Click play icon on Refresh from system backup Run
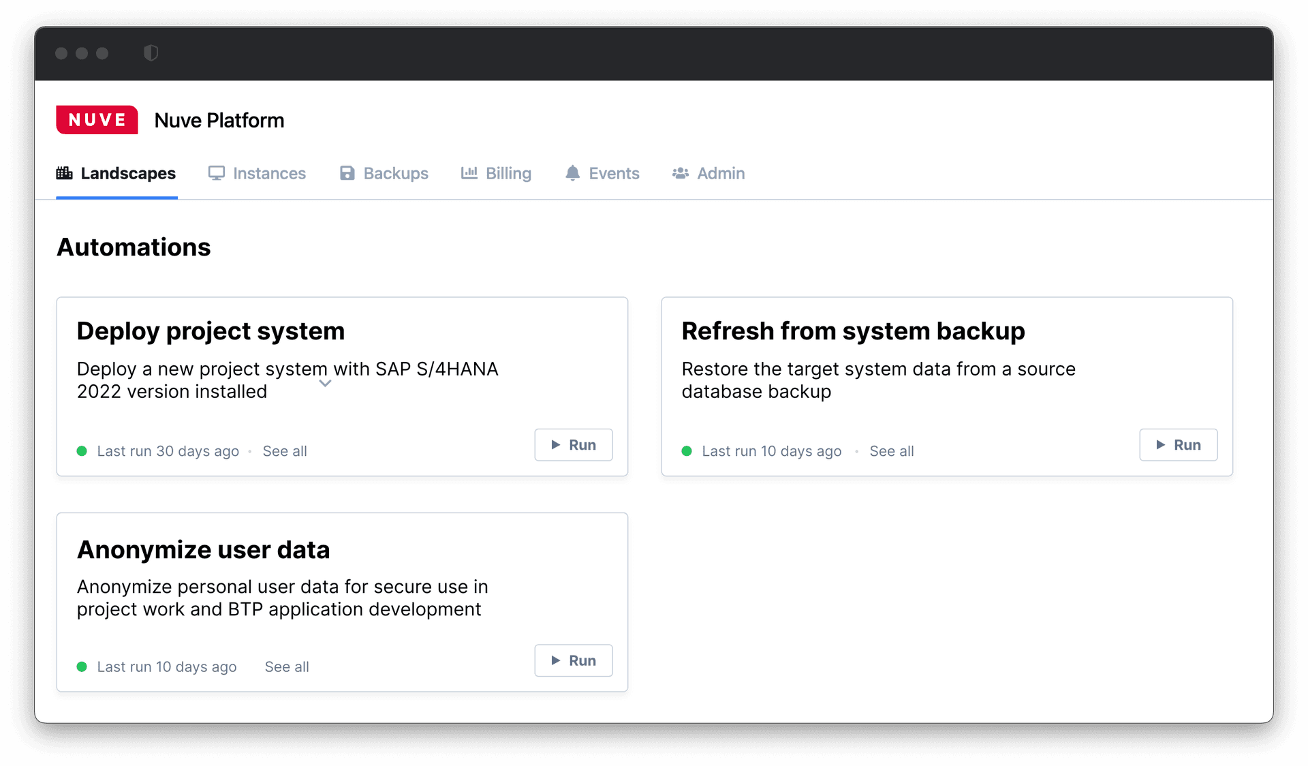The width and height of the screenshot is (1308, 766). point(1161,445)
